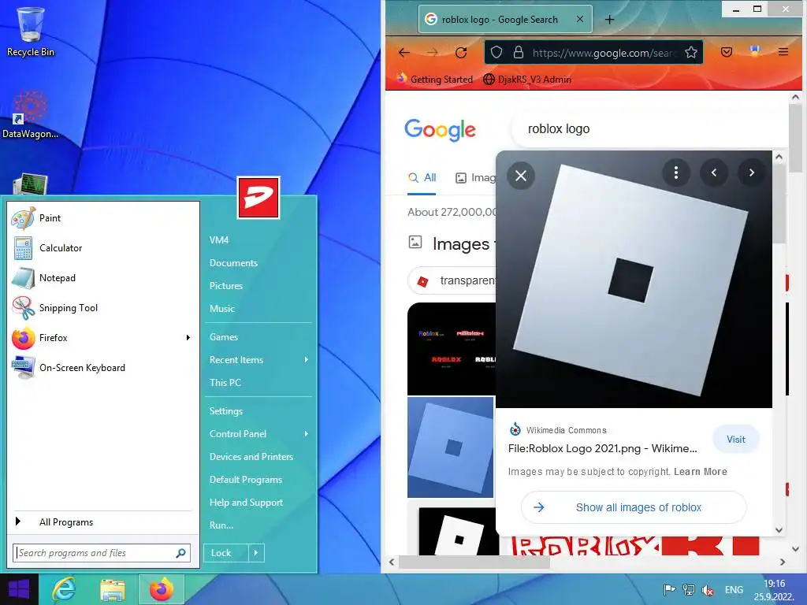Open the Getting Started bookmark
Image resolution: width=807 pixels, height=605 pixels.
pos(435,80)
